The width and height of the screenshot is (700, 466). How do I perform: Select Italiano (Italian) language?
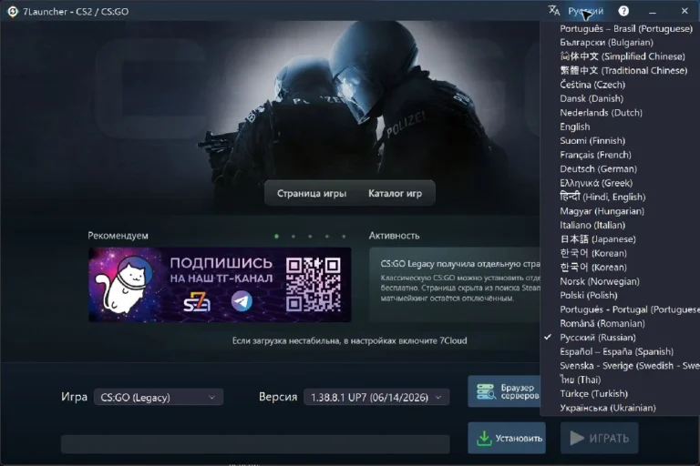592,225
